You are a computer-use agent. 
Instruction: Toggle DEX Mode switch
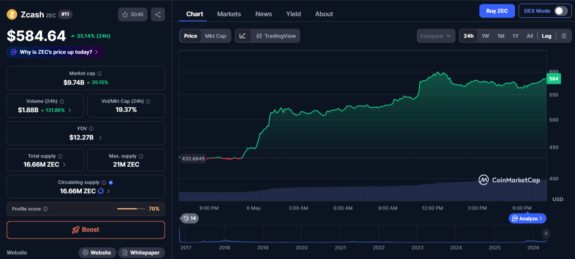pos(560,11)
